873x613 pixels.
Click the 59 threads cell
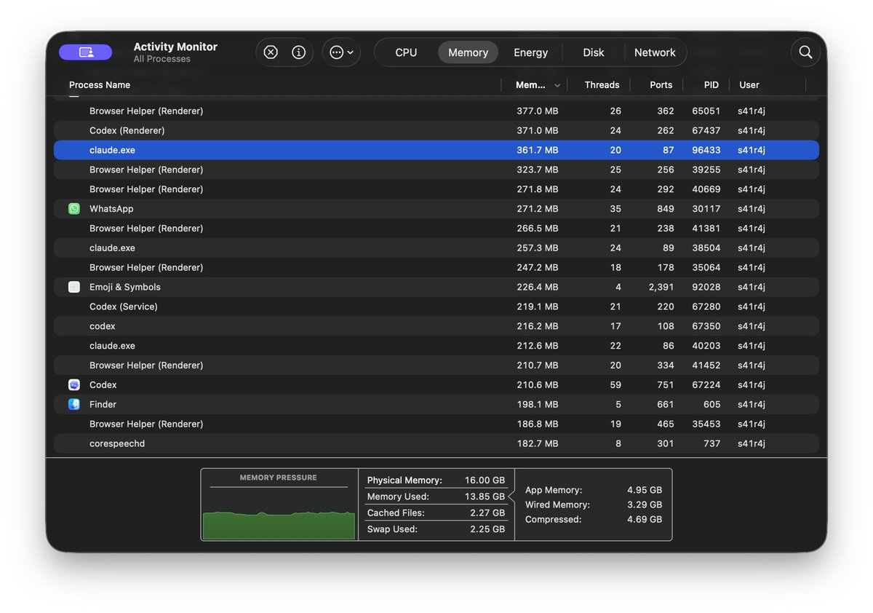click(x=615, y=384)
